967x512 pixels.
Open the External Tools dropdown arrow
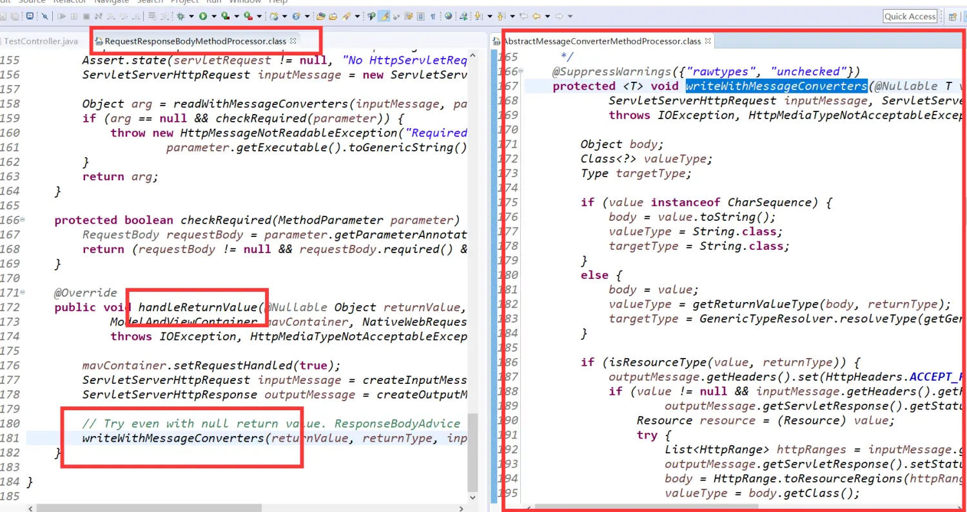[x=259, y=16]
